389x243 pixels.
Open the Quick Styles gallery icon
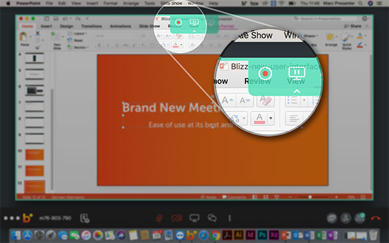click(x=346, y=37)
